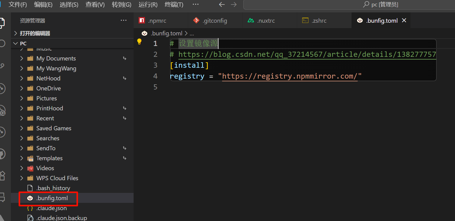Open the 编辑(E) menu
Screen dimensions: 455x221
[43, 5]
